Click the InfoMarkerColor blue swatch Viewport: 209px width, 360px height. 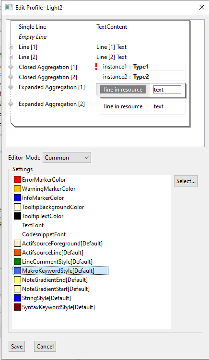coord(17,197)
